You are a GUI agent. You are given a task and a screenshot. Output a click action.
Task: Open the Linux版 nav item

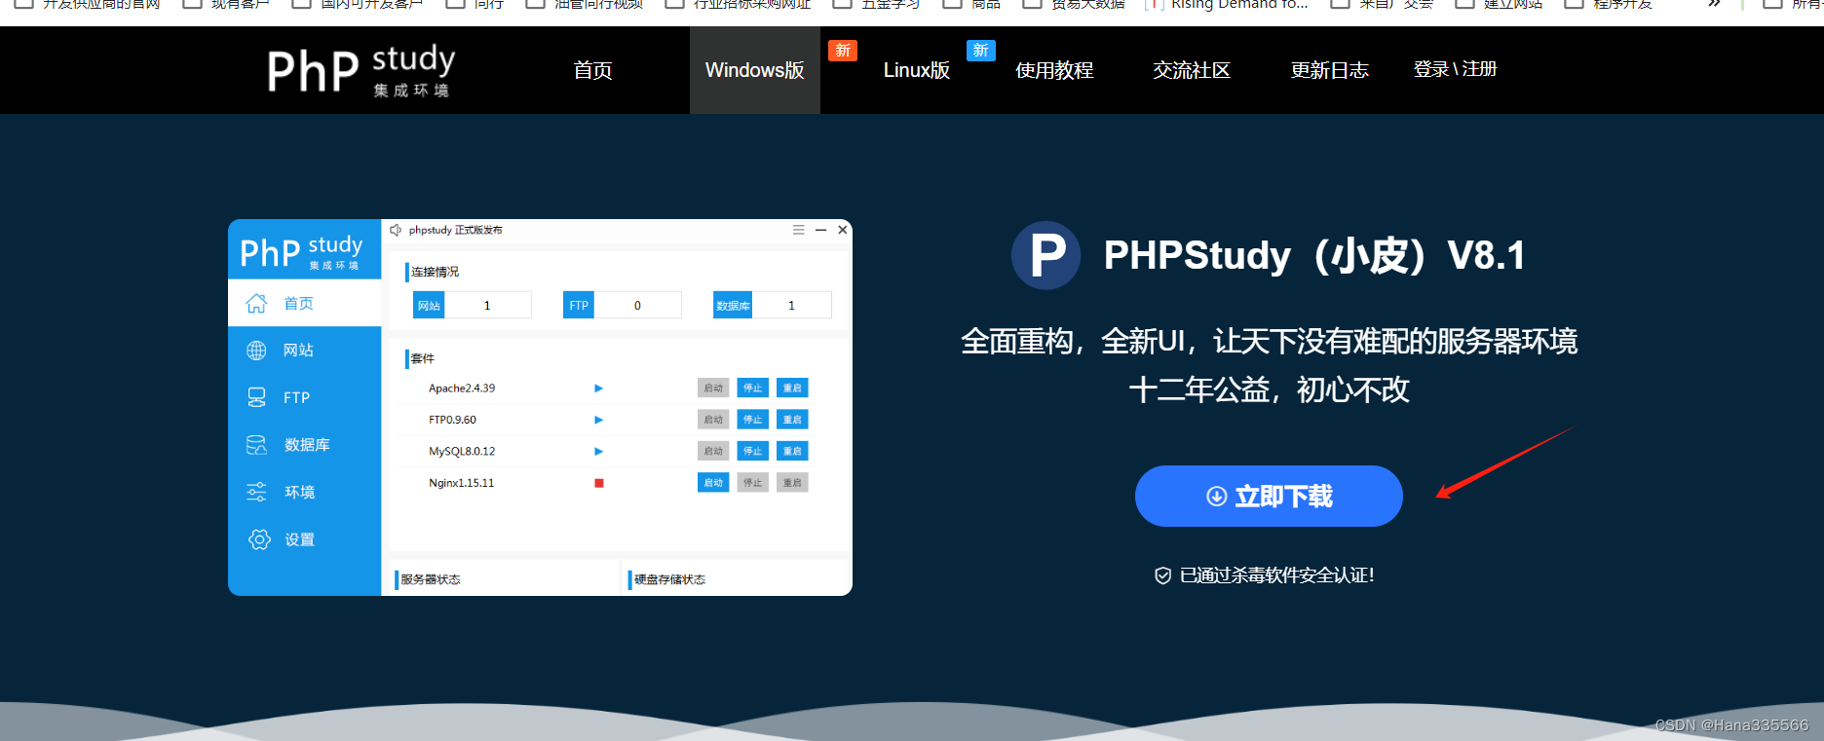pyautogui.click(x=917, y=70)
